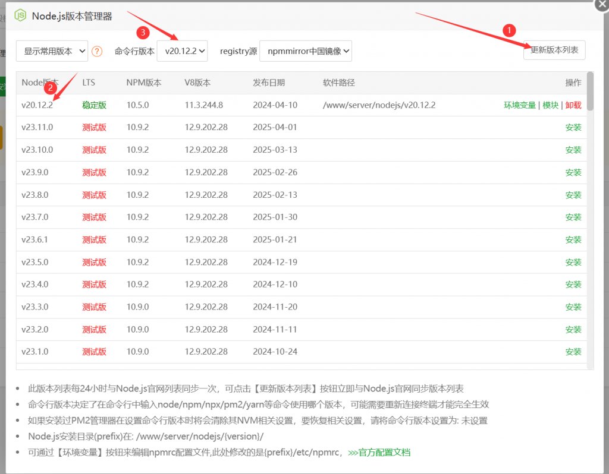Click the registry源 label

[238, 51]
